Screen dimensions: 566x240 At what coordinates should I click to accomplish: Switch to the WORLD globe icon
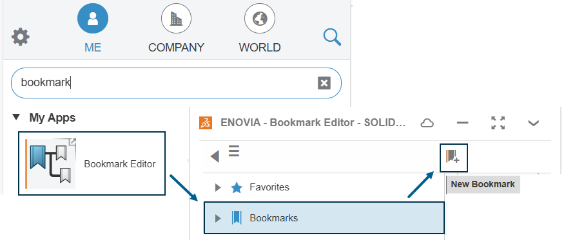[x=260, y=18]
